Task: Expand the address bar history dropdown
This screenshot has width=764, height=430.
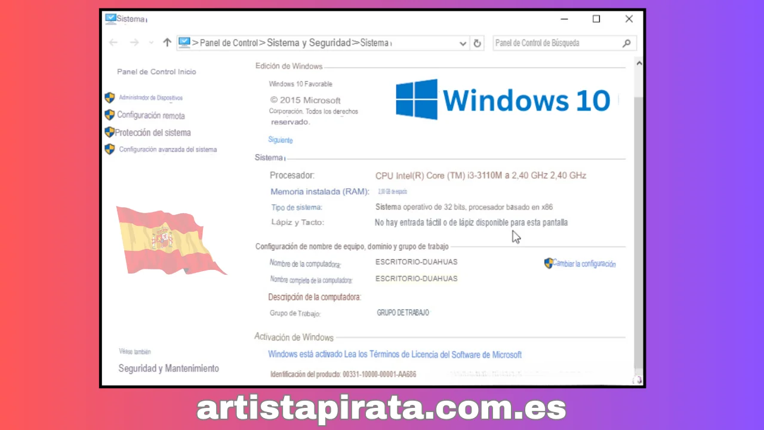Action: click(463, 43)
